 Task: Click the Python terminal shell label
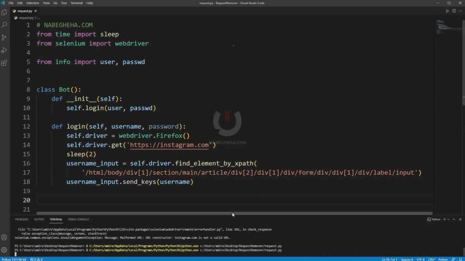tap(434, 219)
